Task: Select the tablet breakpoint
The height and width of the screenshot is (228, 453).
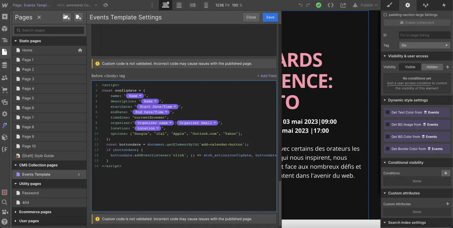Action: tap(179, 5)
